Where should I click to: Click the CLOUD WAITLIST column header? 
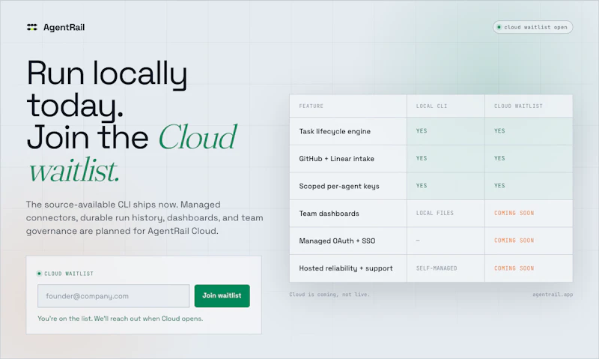click(x=518, y=106)
